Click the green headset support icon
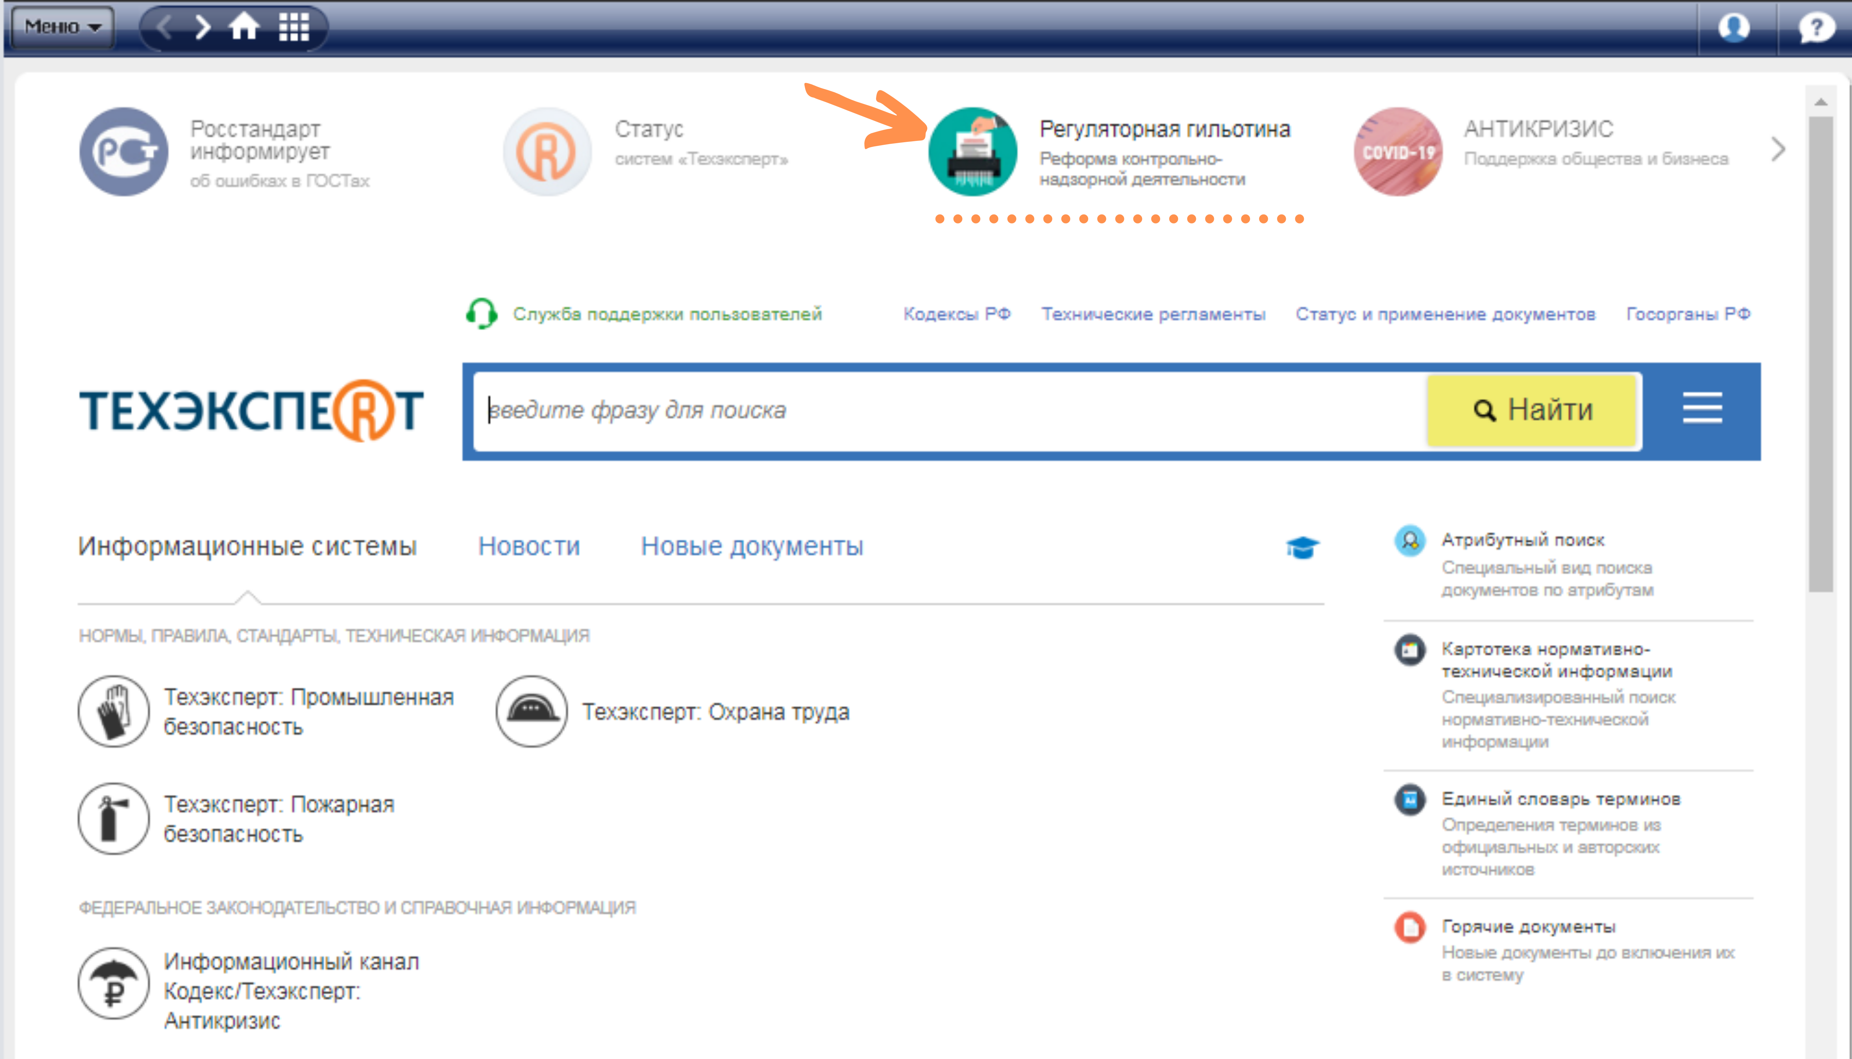This screenshot has width=1852, height=1059. click(x=481, y=313)
